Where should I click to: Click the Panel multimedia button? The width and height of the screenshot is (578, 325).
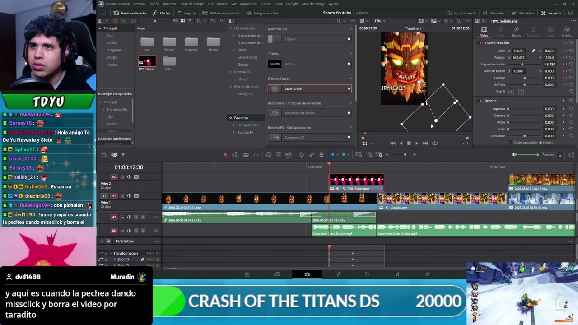tap(130, 13)
